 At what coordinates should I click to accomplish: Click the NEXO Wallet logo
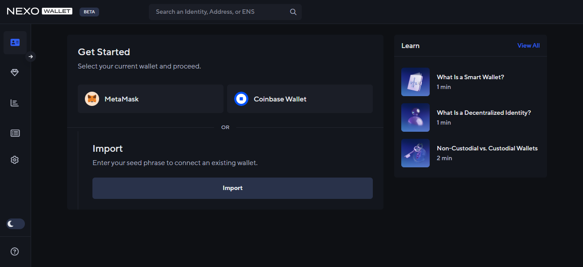tap(39, 11)
